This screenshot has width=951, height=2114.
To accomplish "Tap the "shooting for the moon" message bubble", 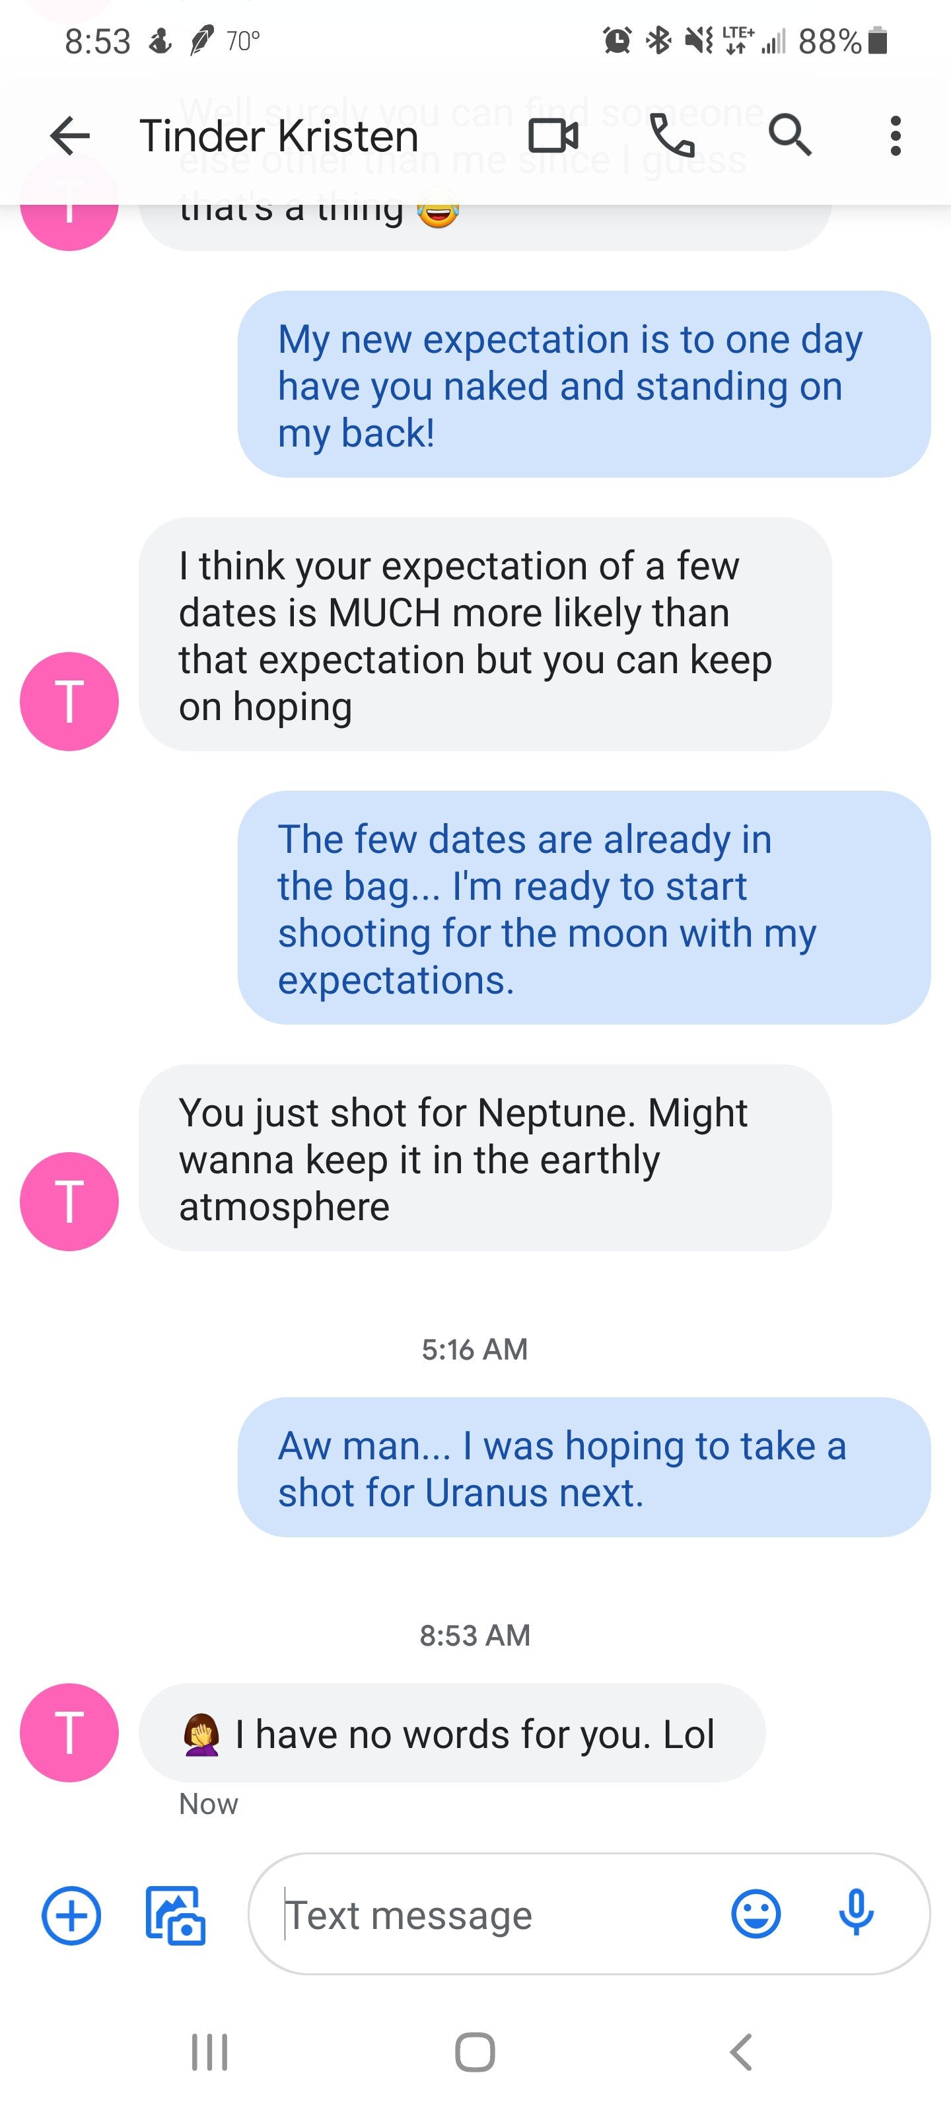I will [x=583, y=908].
